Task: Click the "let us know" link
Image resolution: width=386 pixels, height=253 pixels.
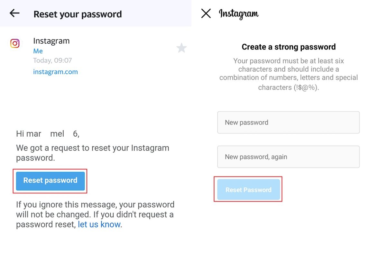Action: (99, 224)
